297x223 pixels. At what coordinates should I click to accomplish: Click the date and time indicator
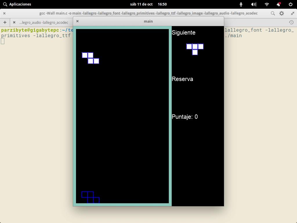(148, 4)
